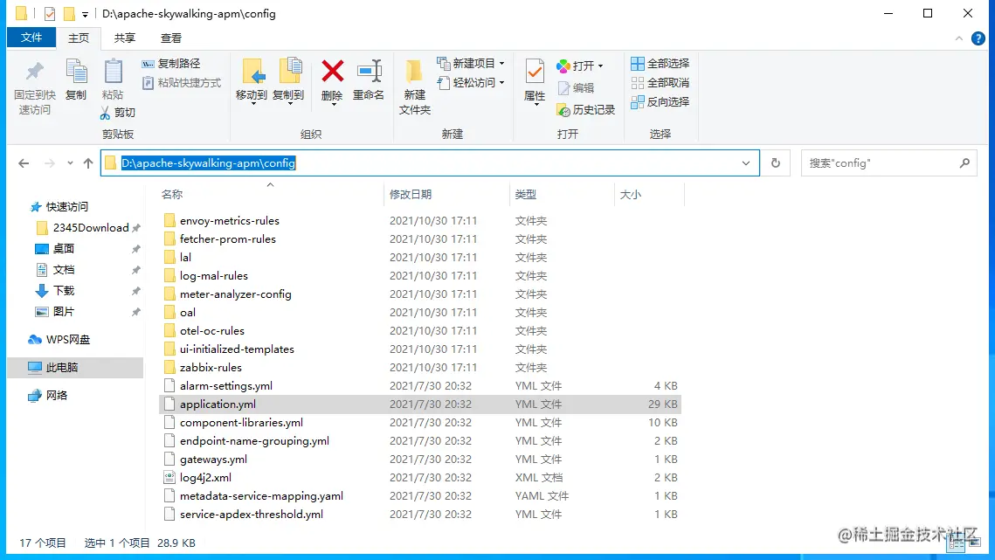Select WPS cloud drive in the navigation pane
Image resolution: width=995 pixels, height=560 pixels.
59,340
